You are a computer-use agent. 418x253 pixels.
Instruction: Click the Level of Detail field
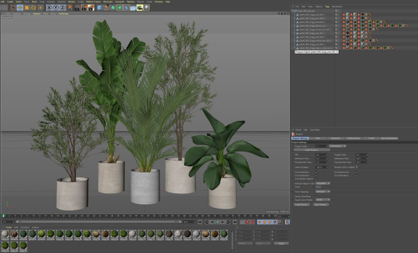click(x=321, y=168)
